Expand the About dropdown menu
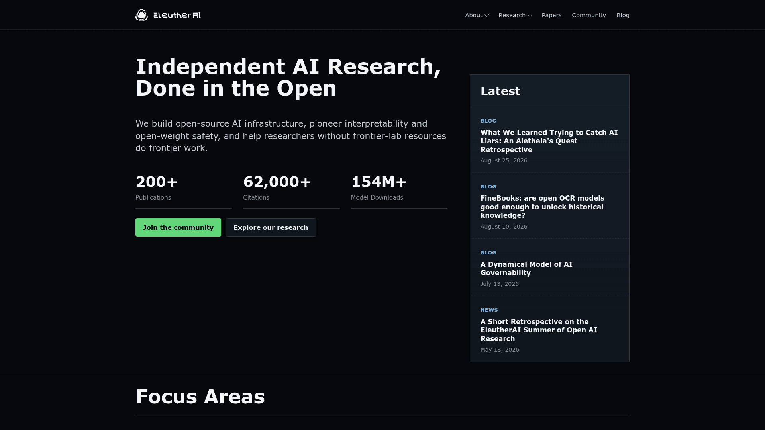This screenshot has height=430, width=765. click(x=477, y=15)
